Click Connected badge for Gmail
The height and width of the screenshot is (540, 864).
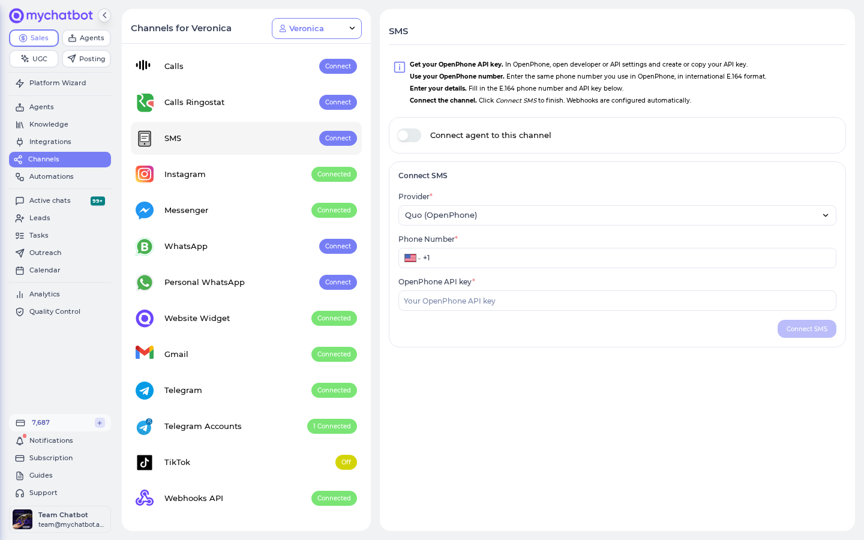point(334,355)
